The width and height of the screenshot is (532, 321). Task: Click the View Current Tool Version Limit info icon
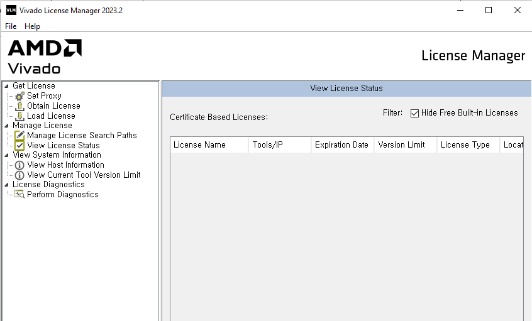tap(19, 175)
